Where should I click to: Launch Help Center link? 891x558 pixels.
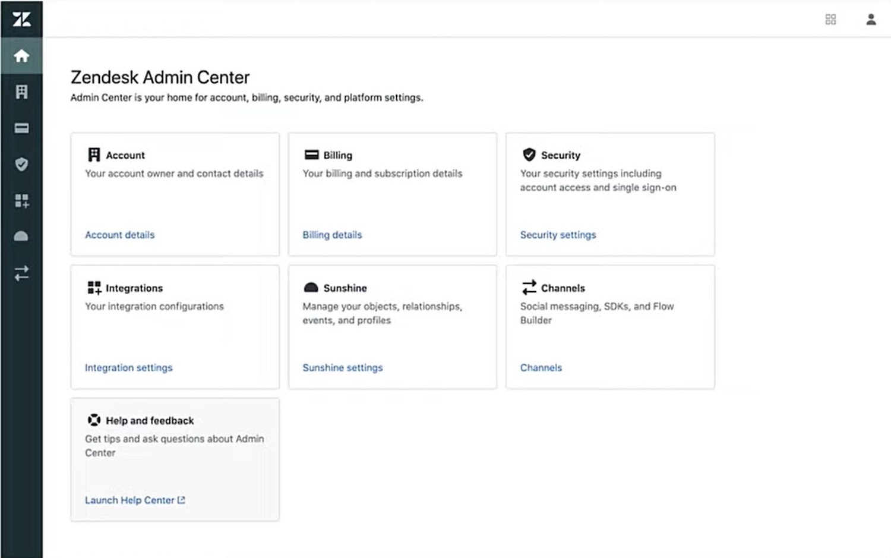click(x=129, y=500)
